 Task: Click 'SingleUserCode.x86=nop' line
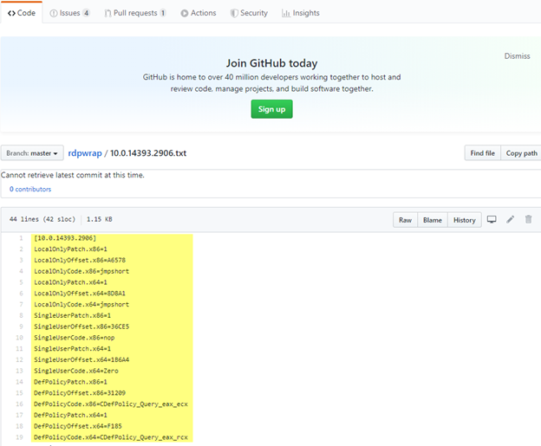pos(75,338)
